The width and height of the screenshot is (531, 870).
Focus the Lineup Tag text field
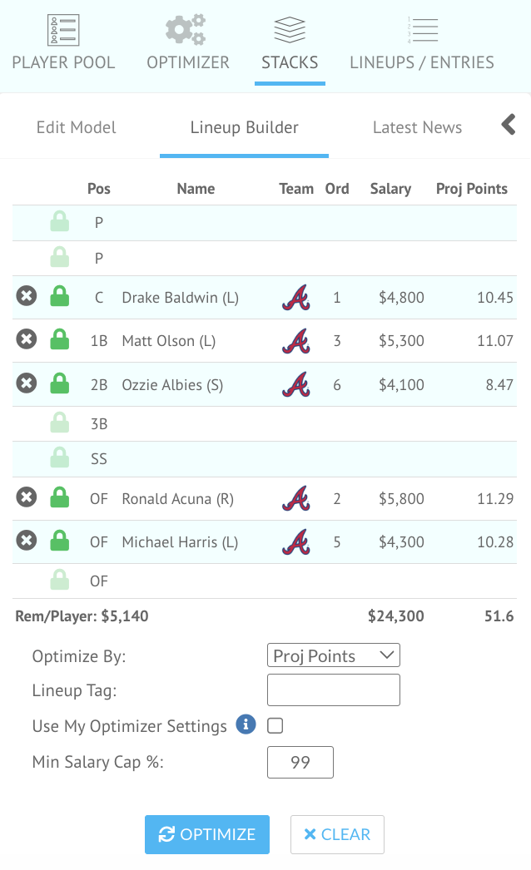[333, 690]
